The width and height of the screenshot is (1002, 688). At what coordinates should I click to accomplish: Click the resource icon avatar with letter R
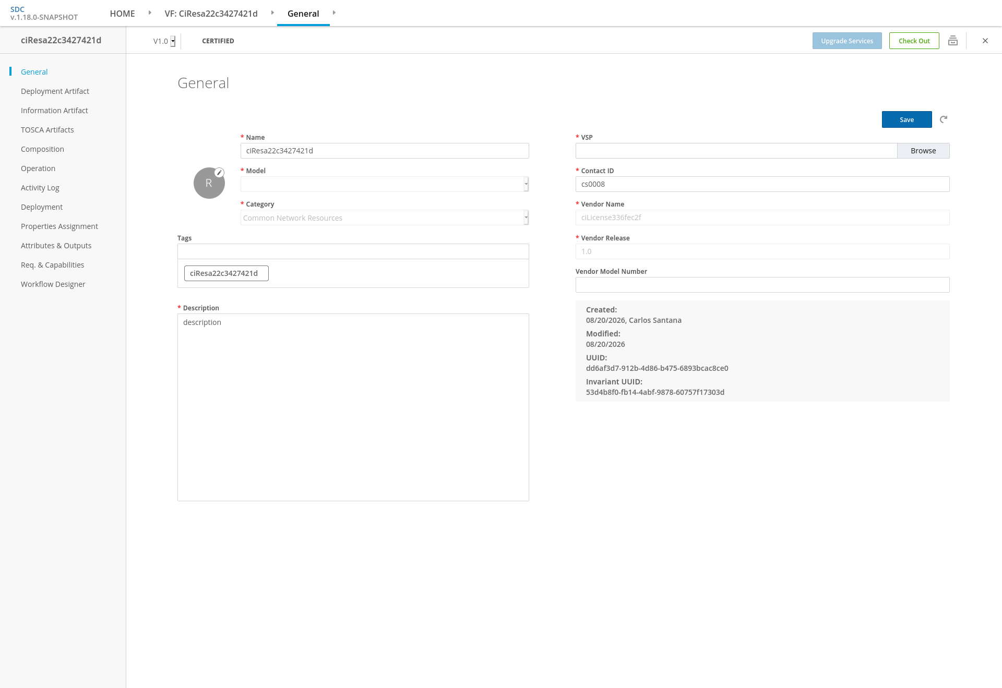pyautogui.click(x=209, y=183)
